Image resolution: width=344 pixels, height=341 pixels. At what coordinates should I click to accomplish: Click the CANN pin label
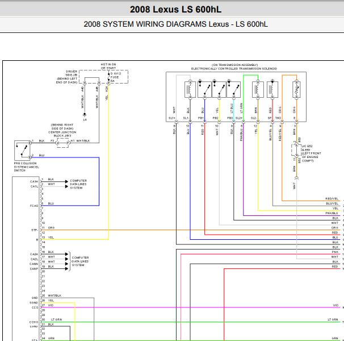tap(34, 264)
